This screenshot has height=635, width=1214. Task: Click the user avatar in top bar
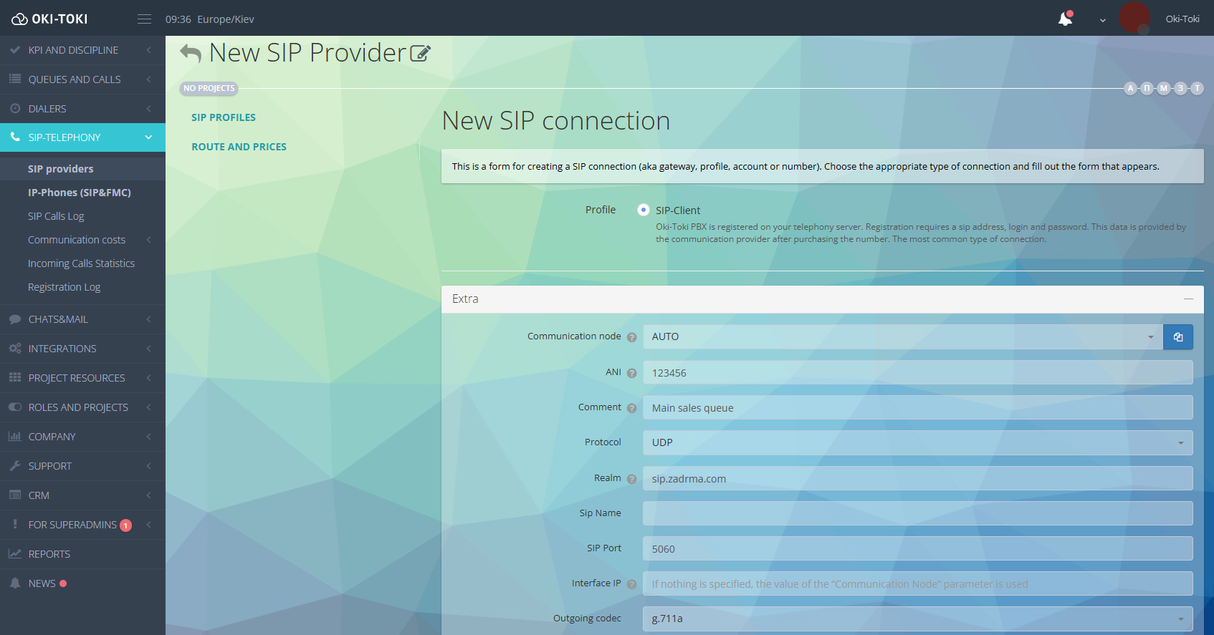1134,18
